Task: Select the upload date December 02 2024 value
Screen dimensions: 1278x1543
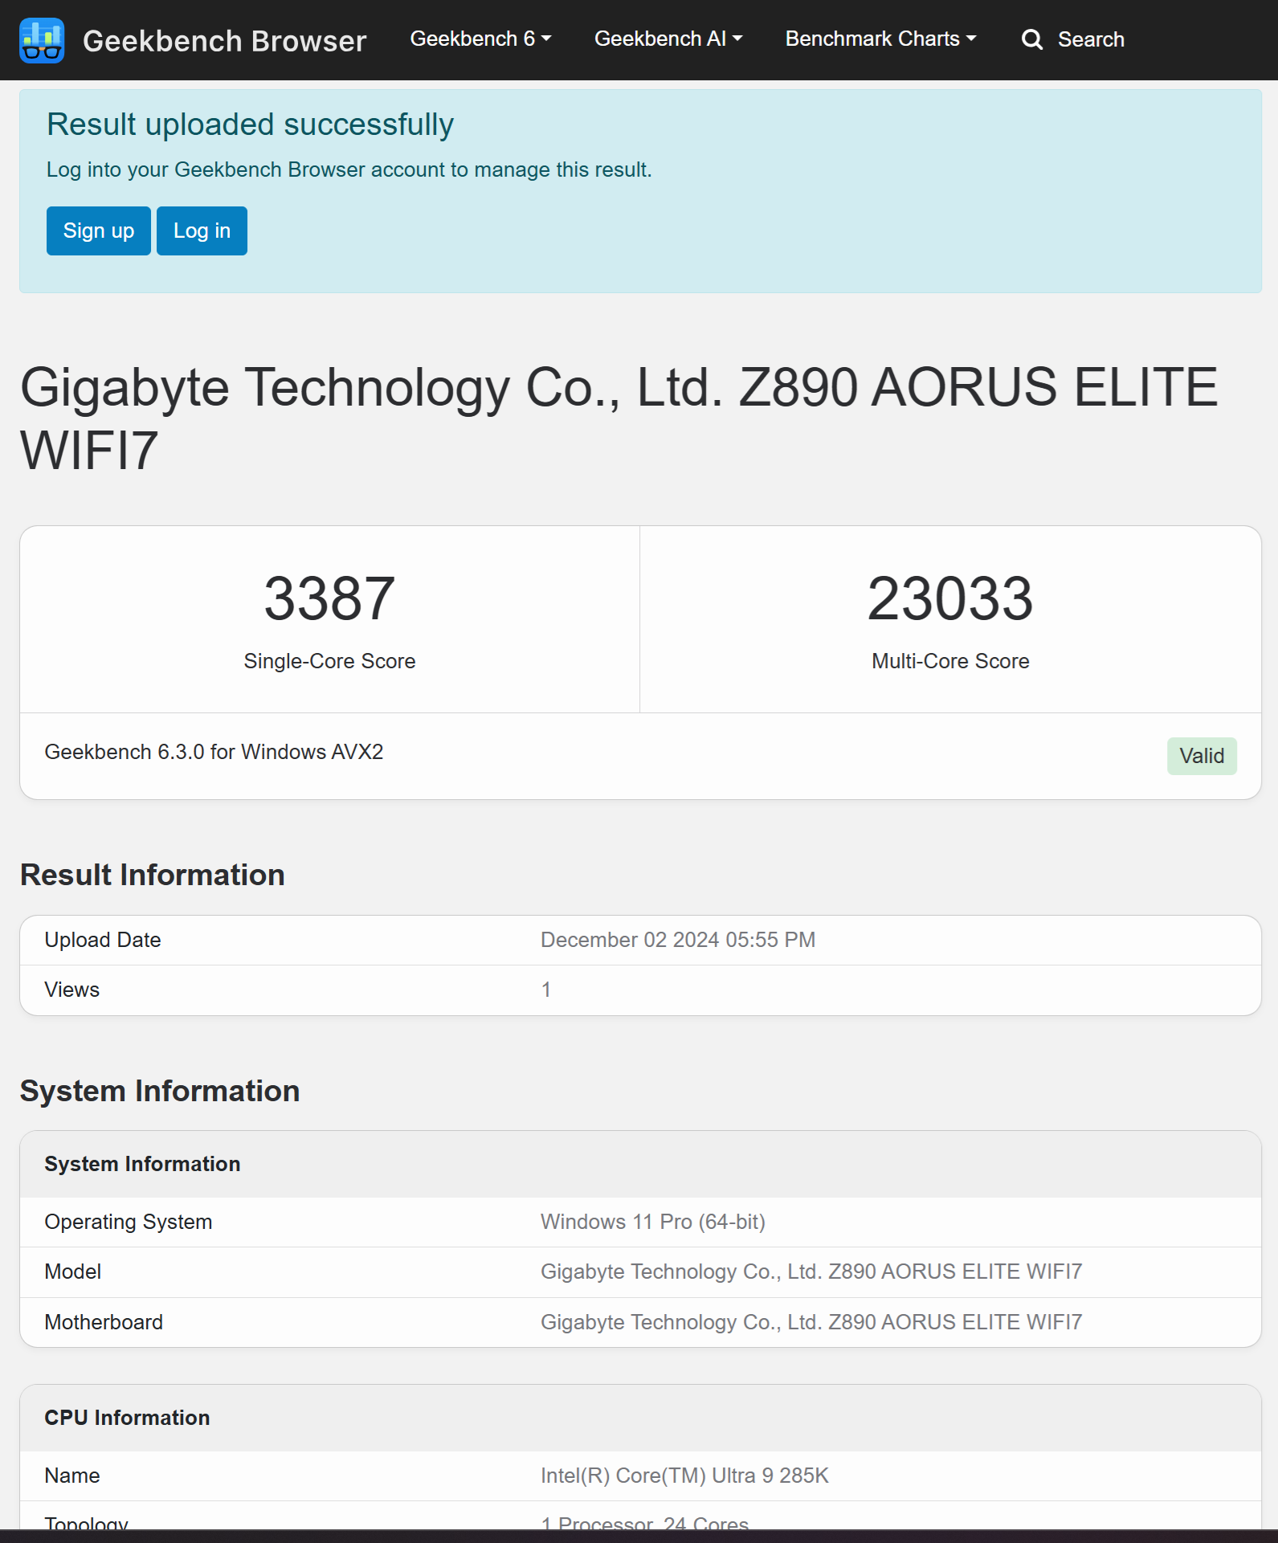Action: tap(677, 940)
